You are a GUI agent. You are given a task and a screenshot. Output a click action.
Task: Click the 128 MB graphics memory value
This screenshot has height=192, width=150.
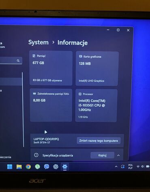[85, 63]
